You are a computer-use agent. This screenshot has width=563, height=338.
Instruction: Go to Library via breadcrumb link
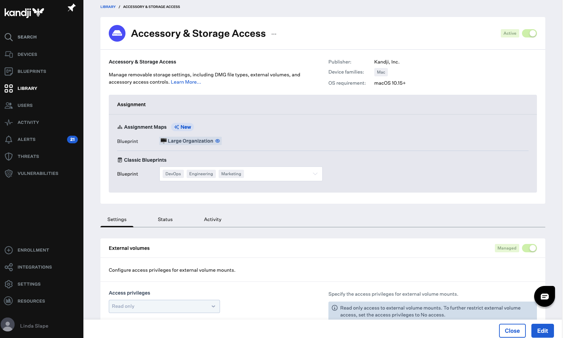point(108,7)
